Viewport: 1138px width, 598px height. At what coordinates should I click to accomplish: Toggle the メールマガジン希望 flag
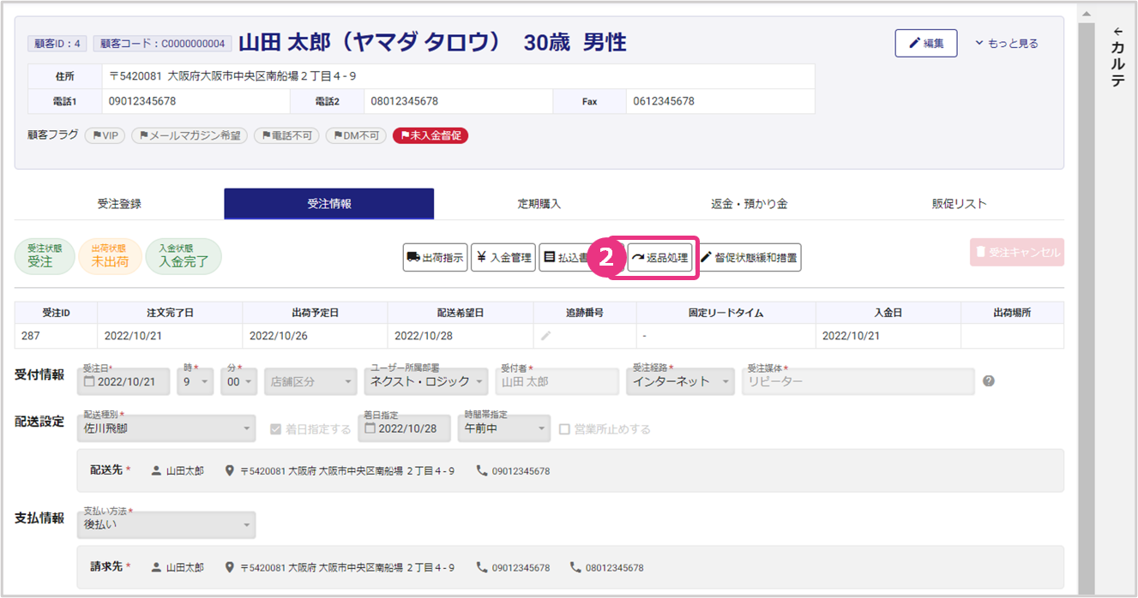(190, 135)
